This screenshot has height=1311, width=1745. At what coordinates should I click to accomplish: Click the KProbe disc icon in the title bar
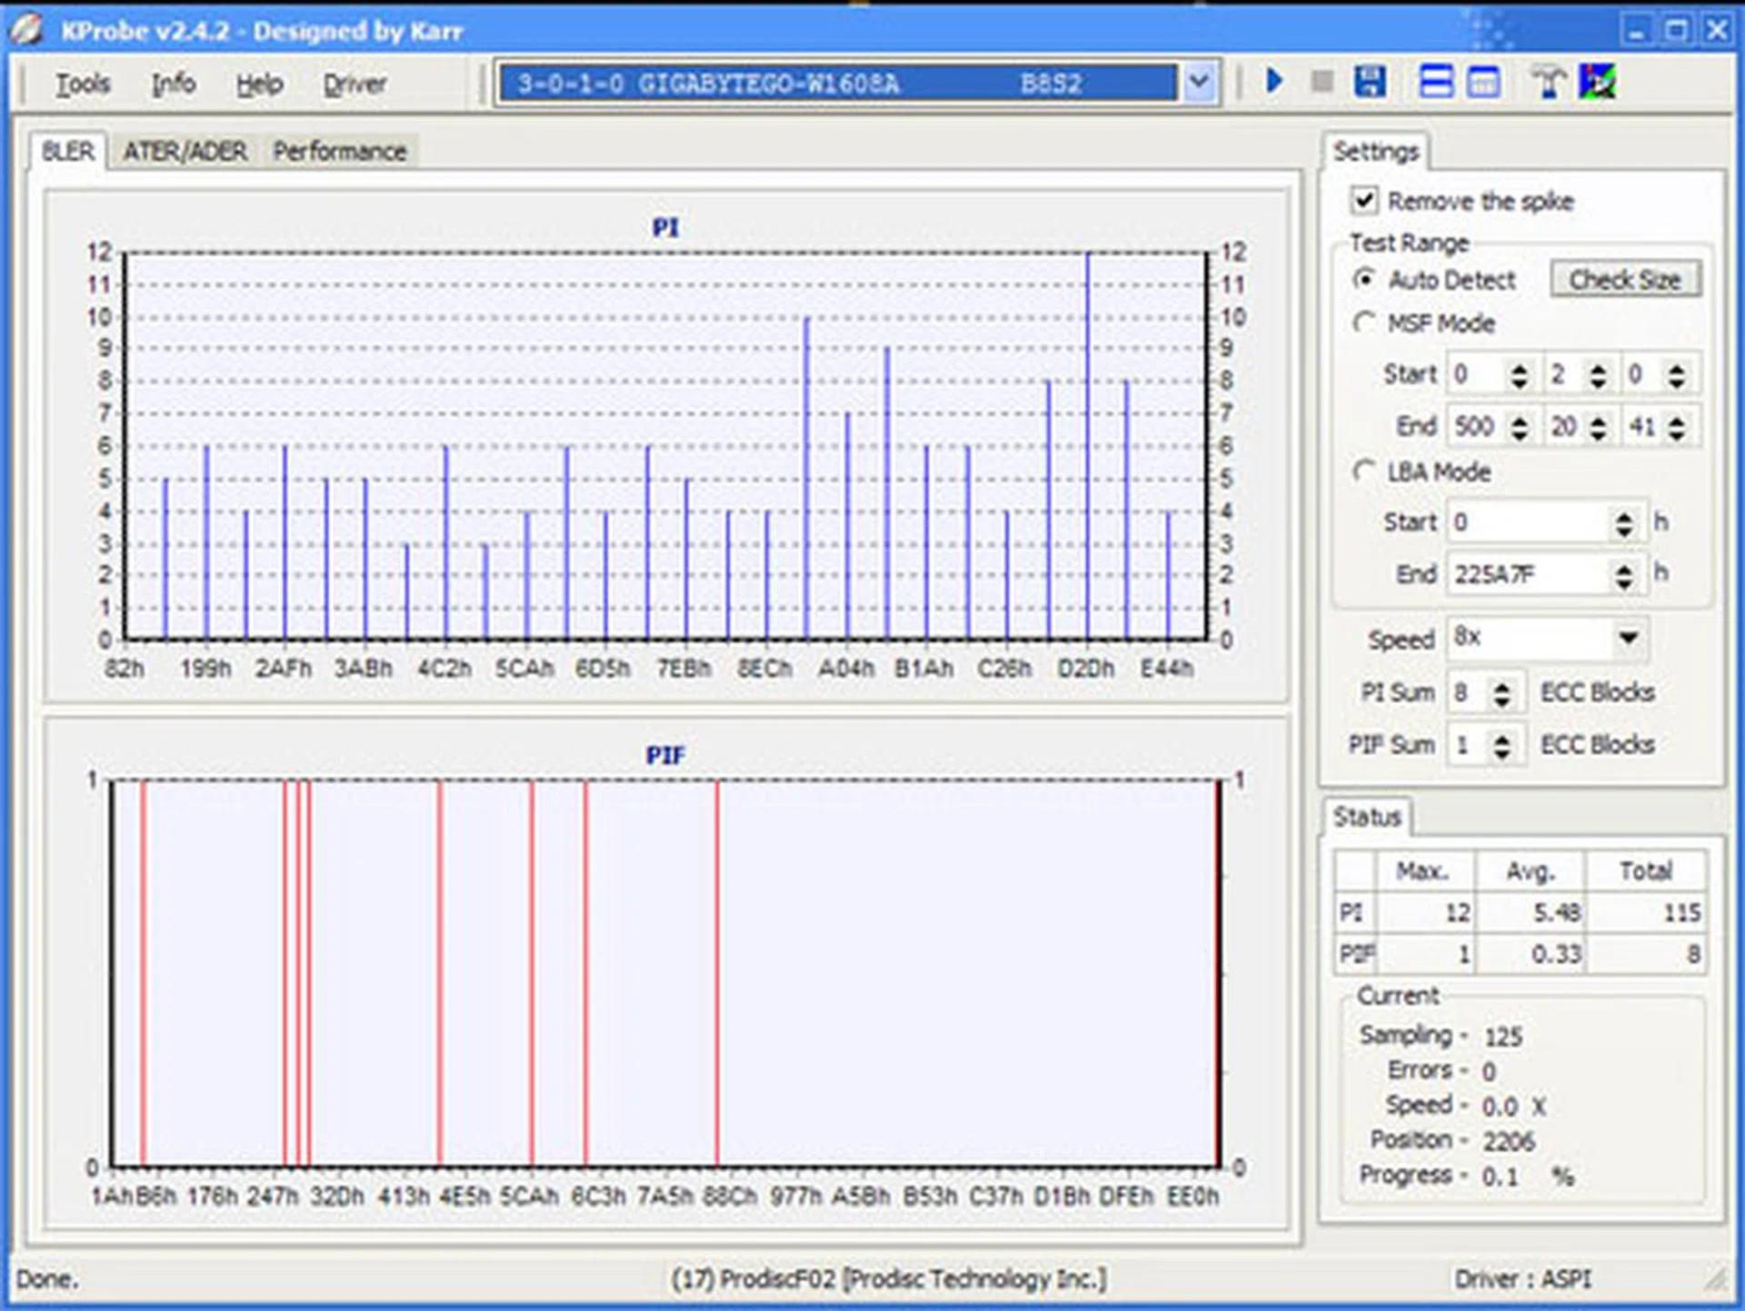27,30
